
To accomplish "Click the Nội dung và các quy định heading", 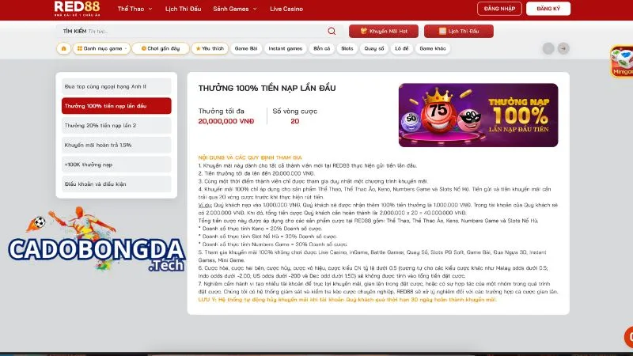I will click(250, 157).
